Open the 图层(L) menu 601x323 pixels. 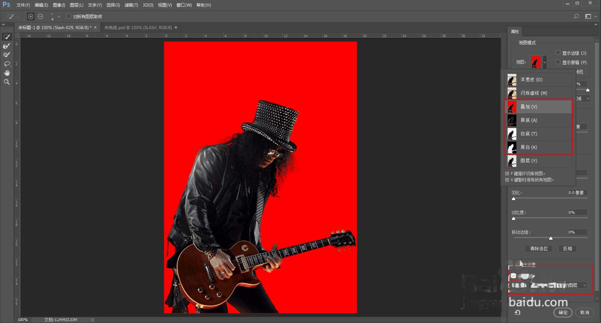[76, 5]
